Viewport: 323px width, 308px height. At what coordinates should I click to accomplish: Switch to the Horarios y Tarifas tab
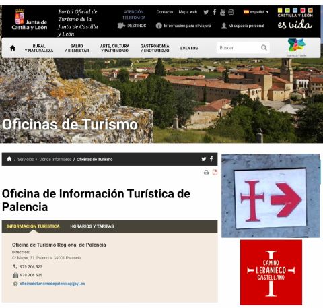click(92, 226)
